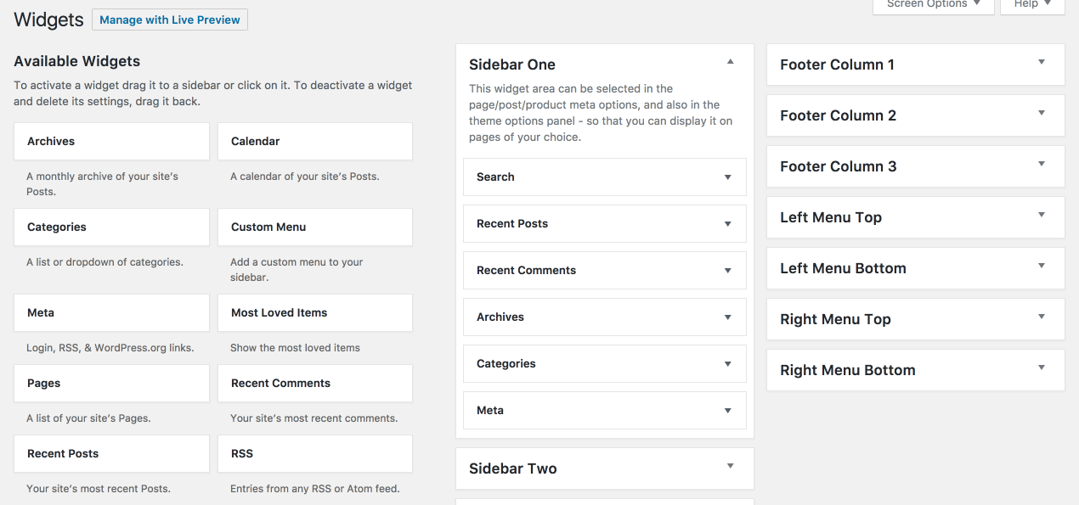Select the Archives available widget
This screenshot has width=1079, height=505.
[x=111, y=141]
